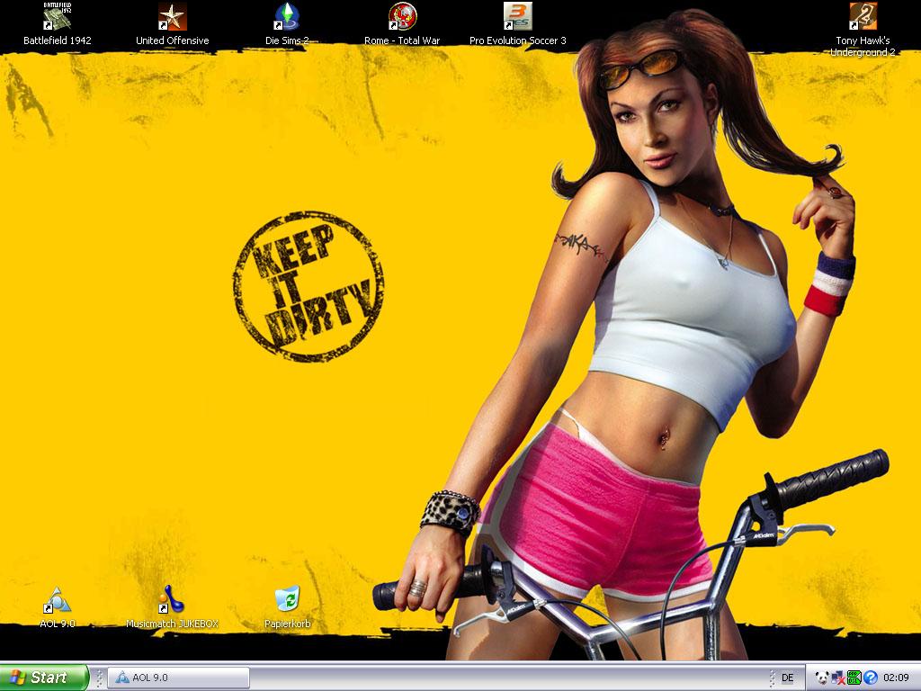
Task: Click the disconnected network tray icon
Action: point(838,678)
